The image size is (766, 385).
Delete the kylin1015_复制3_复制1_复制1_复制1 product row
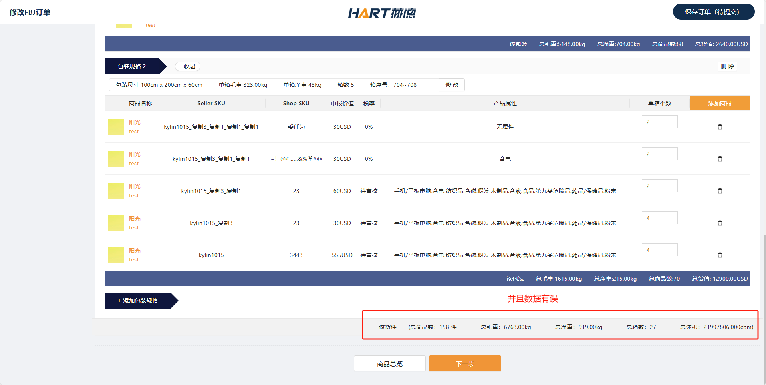[x=720, y=127]
